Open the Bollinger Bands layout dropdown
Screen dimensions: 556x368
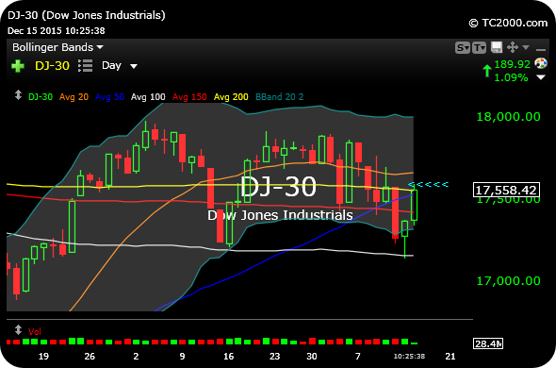click(x=57, y=47)
